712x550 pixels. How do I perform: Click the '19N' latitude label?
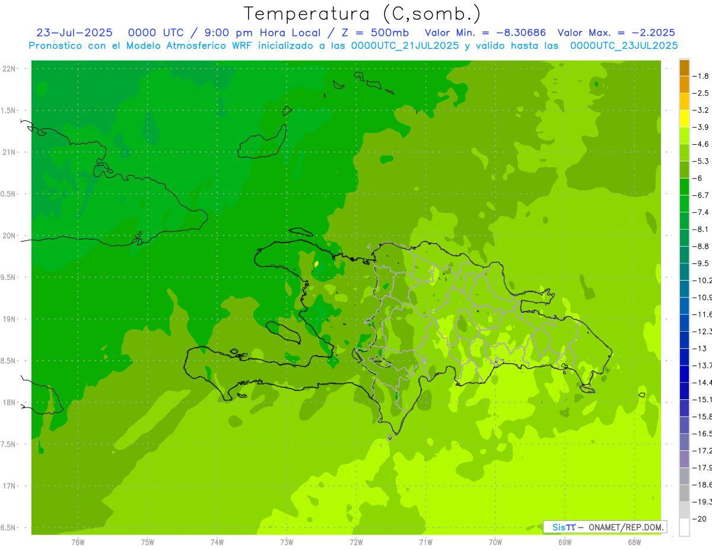(x=9, y=319)
